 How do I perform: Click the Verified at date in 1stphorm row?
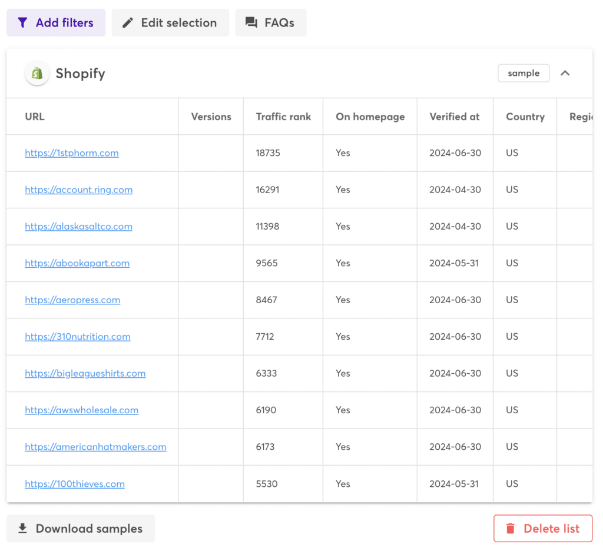(x=455, y=153)
